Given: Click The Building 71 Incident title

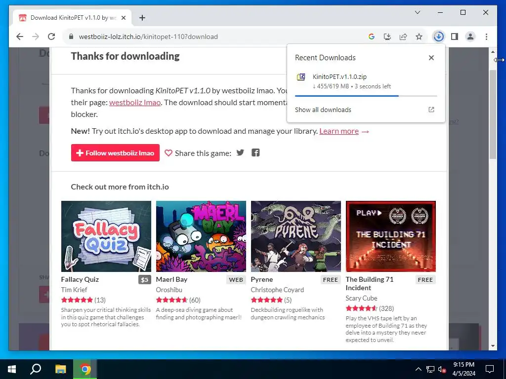Looking at the screenshot, I should coord(370,284).
